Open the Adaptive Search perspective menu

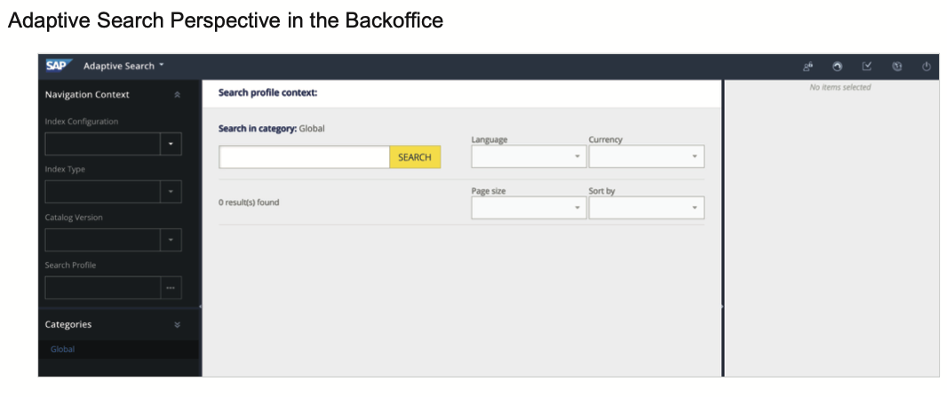click(x=123, y=66)
